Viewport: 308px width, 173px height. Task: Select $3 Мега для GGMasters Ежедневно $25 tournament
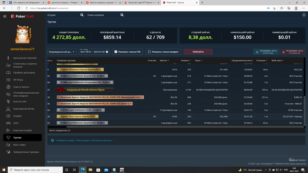(x=85, y=83)
